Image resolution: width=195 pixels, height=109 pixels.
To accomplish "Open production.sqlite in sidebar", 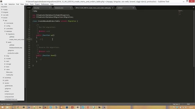I will 13,53.
